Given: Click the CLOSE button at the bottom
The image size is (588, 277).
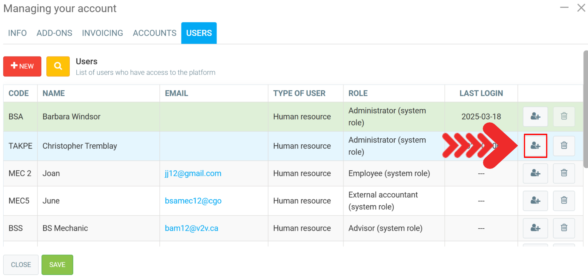Looking at the screenshot, I should (21, 265).
